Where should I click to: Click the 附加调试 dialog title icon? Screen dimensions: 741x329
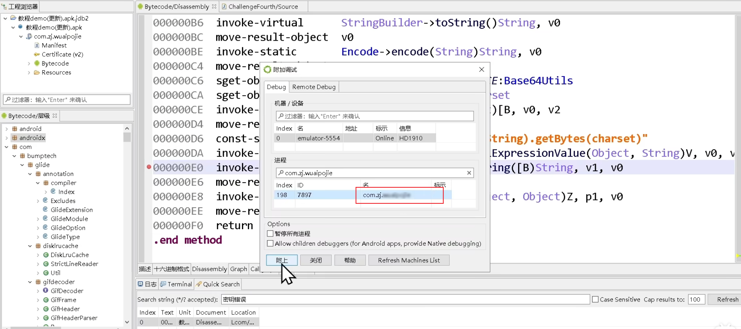coord(267,69)
